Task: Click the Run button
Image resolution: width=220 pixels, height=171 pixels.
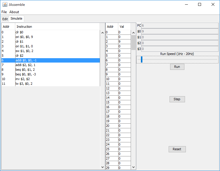Action: point(177,67)
